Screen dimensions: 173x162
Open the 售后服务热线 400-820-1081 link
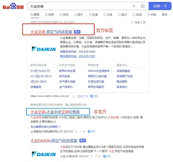[78, 56]
